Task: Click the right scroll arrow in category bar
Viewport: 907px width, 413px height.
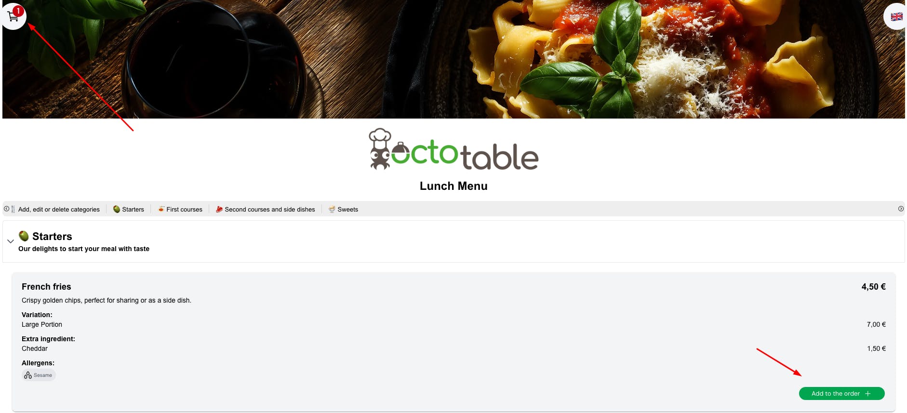Action: [x=901, y=209]
